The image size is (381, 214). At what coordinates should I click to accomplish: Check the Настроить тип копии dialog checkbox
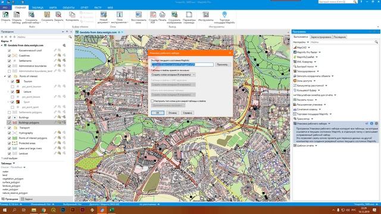click(152, 101)
